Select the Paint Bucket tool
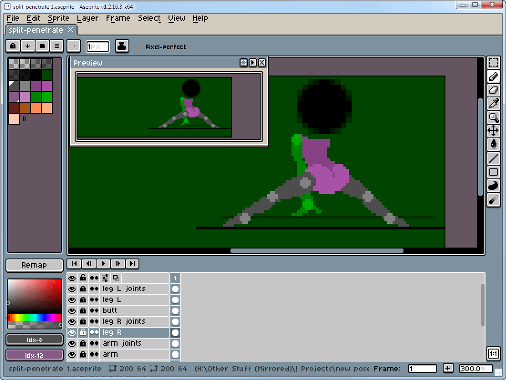 tap(493, 145)
